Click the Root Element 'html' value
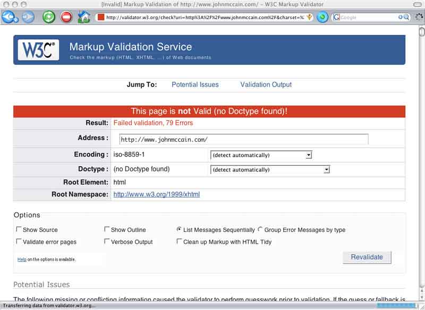Screen dimensions: 425x310 pyautogui.click(x=120, y=182)
